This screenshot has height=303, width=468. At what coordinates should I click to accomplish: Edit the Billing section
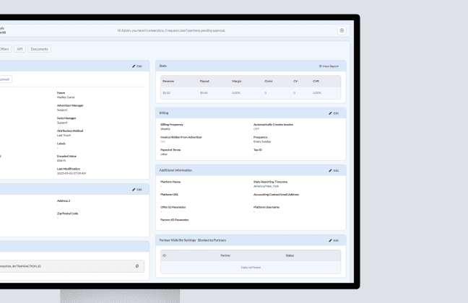click(x=334, y=113)
